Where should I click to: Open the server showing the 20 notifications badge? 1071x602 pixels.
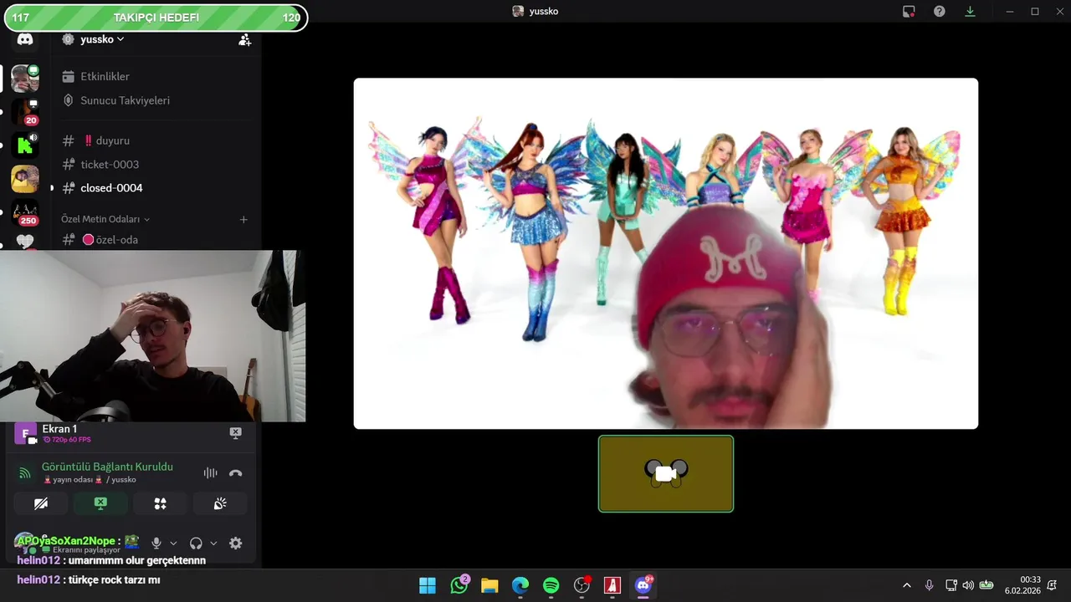coord(24,112)
